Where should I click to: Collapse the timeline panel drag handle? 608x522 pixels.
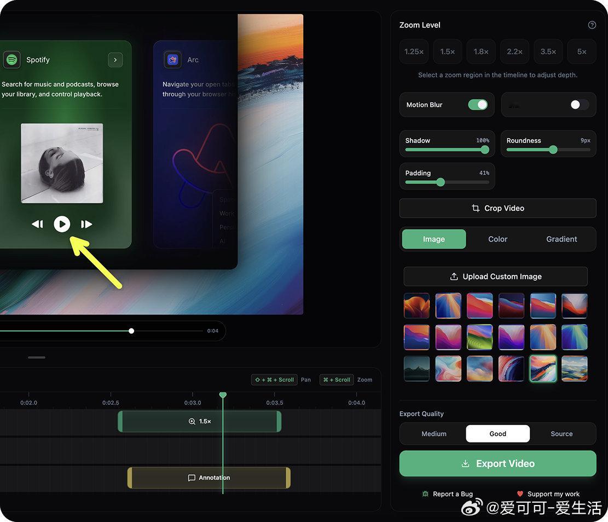[x=37, y=358]
